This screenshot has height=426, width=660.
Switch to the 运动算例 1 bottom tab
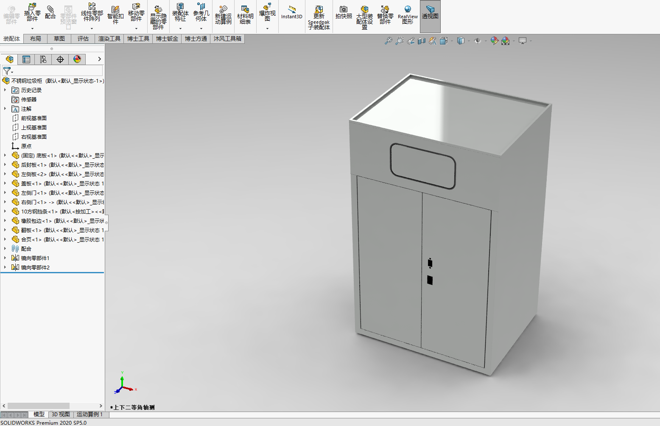click(89, 415)
